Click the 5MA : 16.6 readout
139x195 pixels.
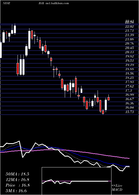coord(16,191)
